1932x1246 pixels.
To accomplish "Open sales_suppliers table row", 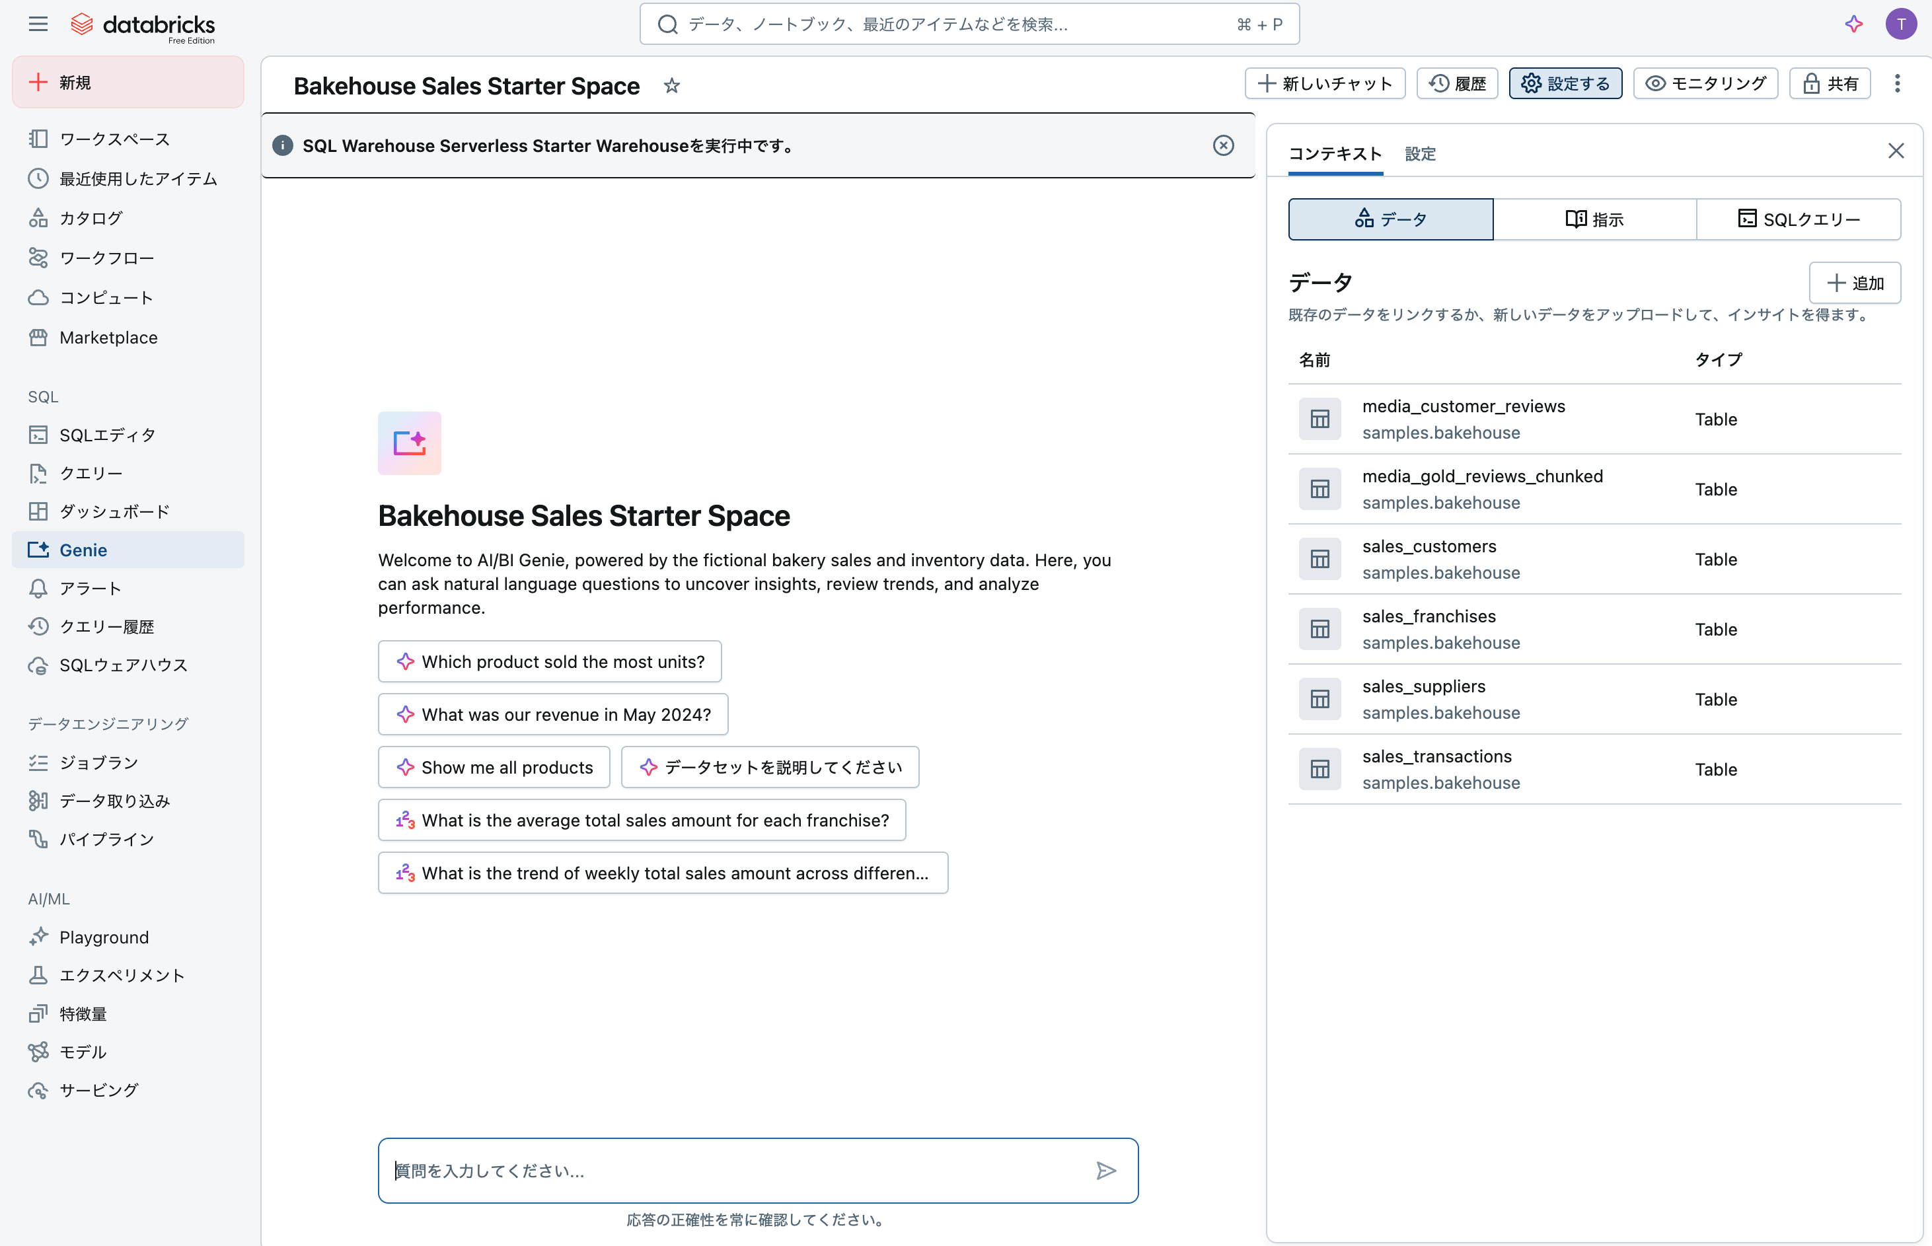I will pyautogui.click(x=1594, y=699).
